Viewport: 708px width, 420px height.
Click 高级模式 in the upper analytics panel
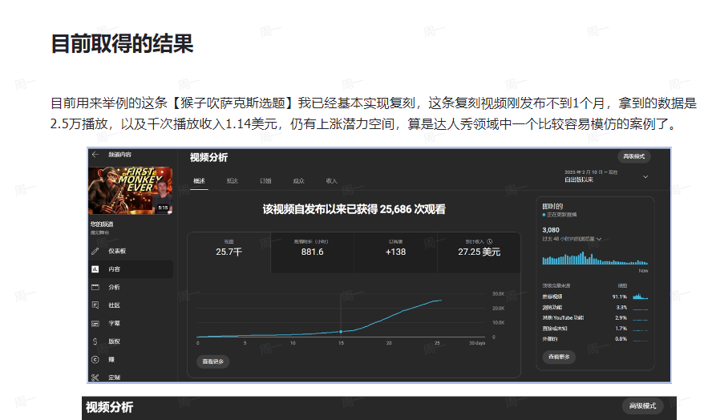pyautogui.click(x=634, y=156)
